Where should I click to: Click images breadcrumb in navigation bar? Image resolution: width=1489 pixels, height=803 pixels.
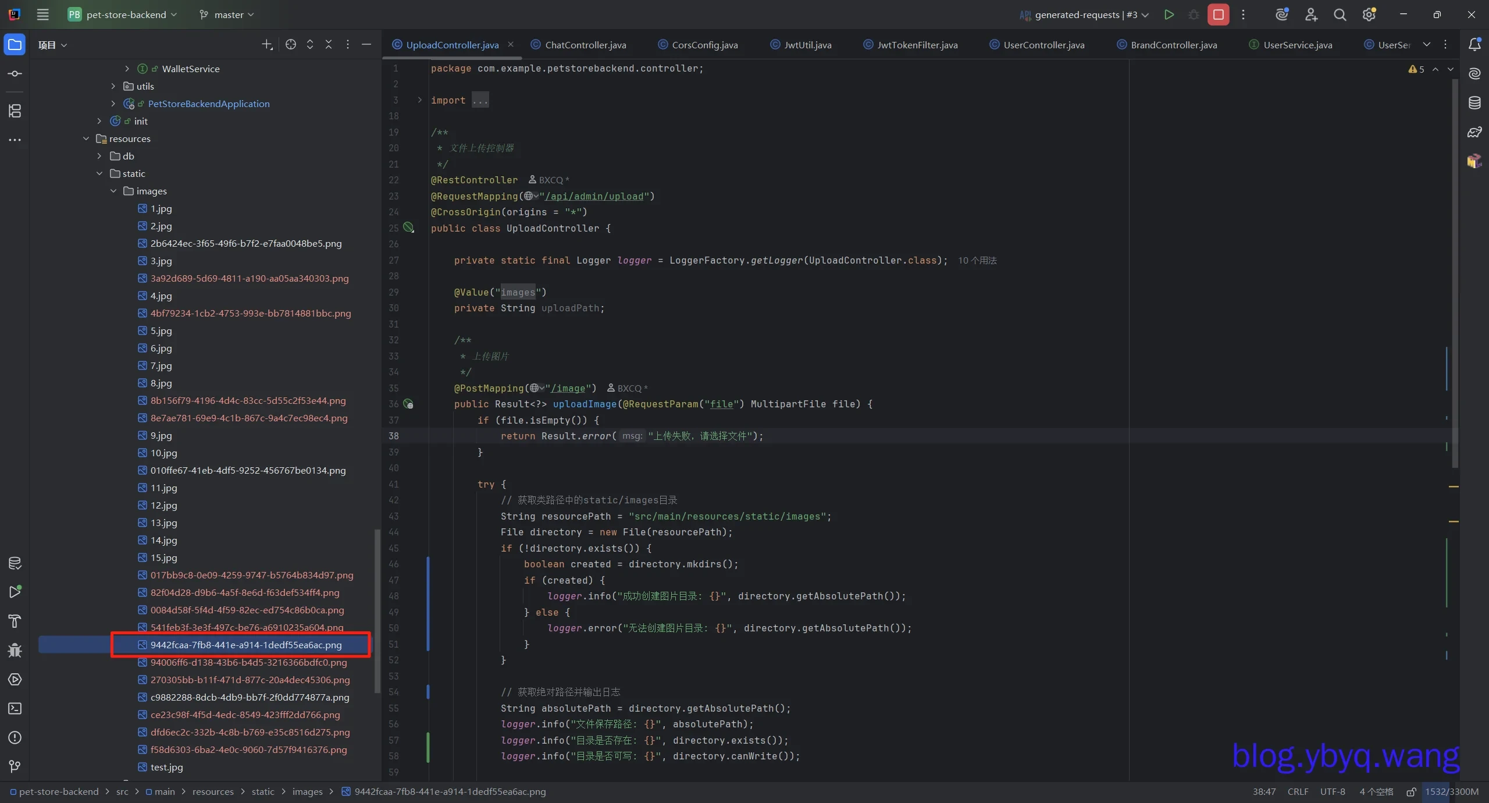coord(307,792)
